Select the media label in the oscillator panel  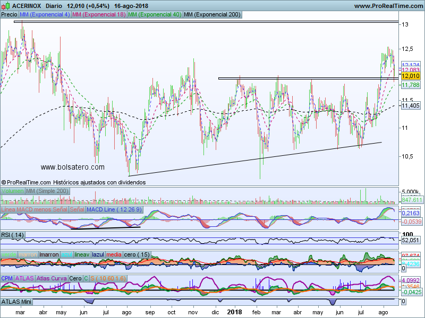point(113,254)
